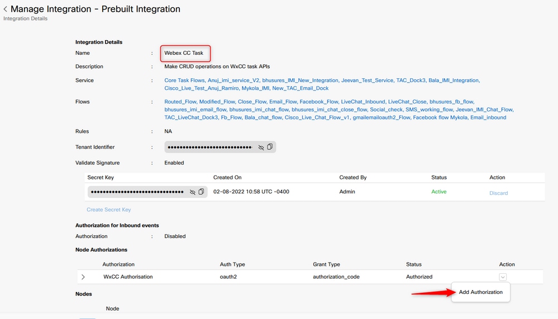The image size is (558, 319).
Task: Open the Mykola_IMI service link
Action: pyautogui.click(x=255, y=88)
